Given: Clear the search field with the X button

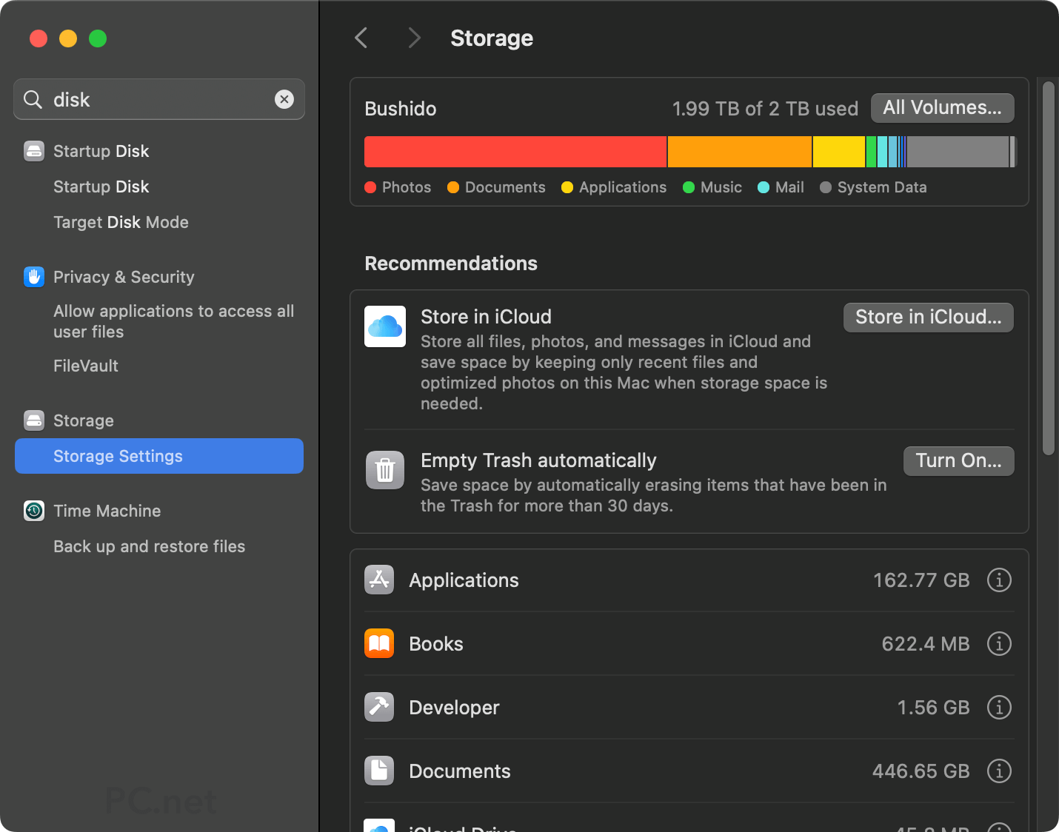Looking at the screenshot, I should [x=284, y=99].
